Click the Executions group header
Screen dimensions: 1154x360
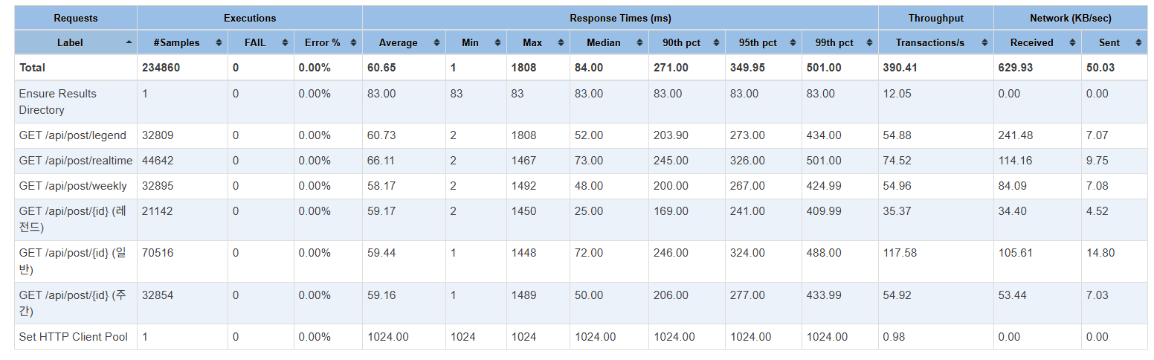tap(250, 18)
